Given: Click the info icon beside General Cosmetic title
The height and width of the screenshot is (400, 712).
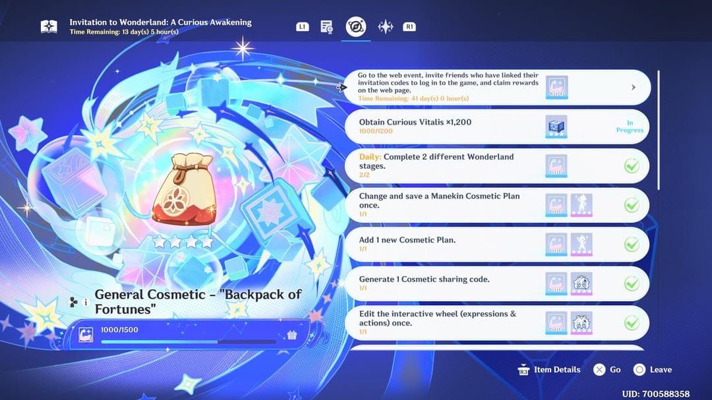Looking at the screenshot, I should tap(86, 302).
